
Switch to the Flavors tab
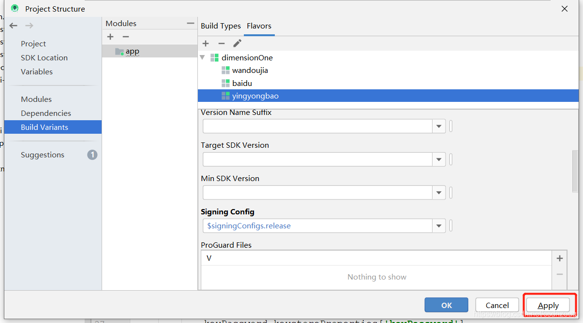tap(259, 26)
